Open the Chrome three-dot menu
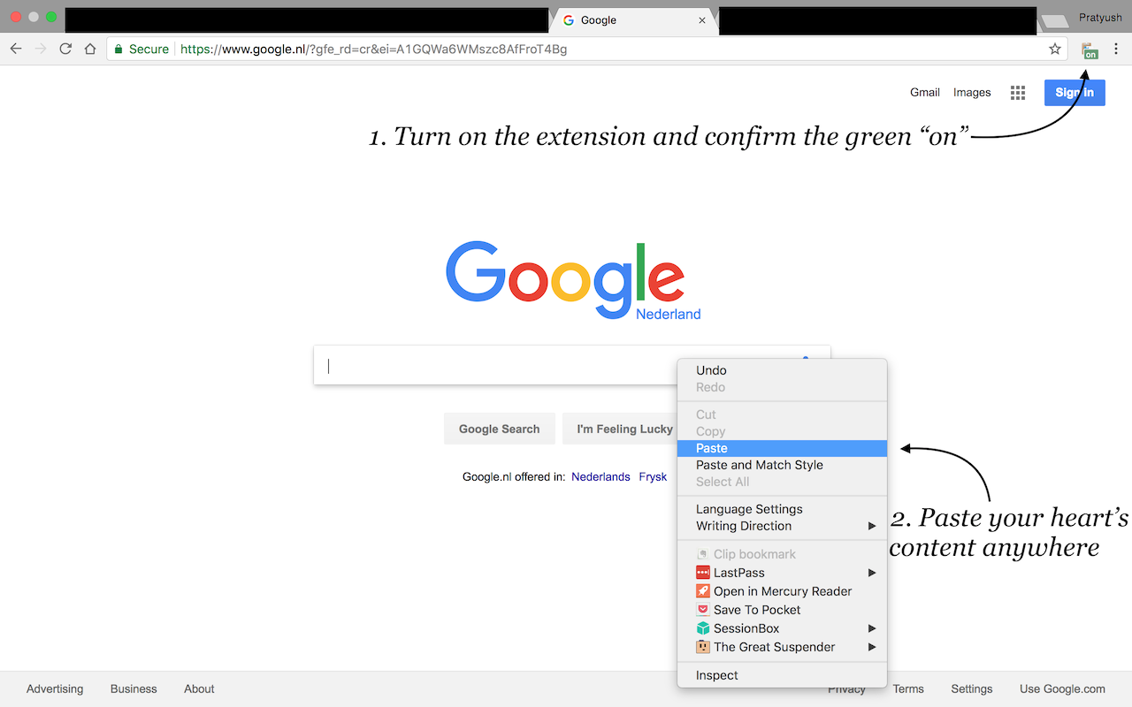Image resolution: width=1132 pixels, height=707 pixels. [1116, 49]
